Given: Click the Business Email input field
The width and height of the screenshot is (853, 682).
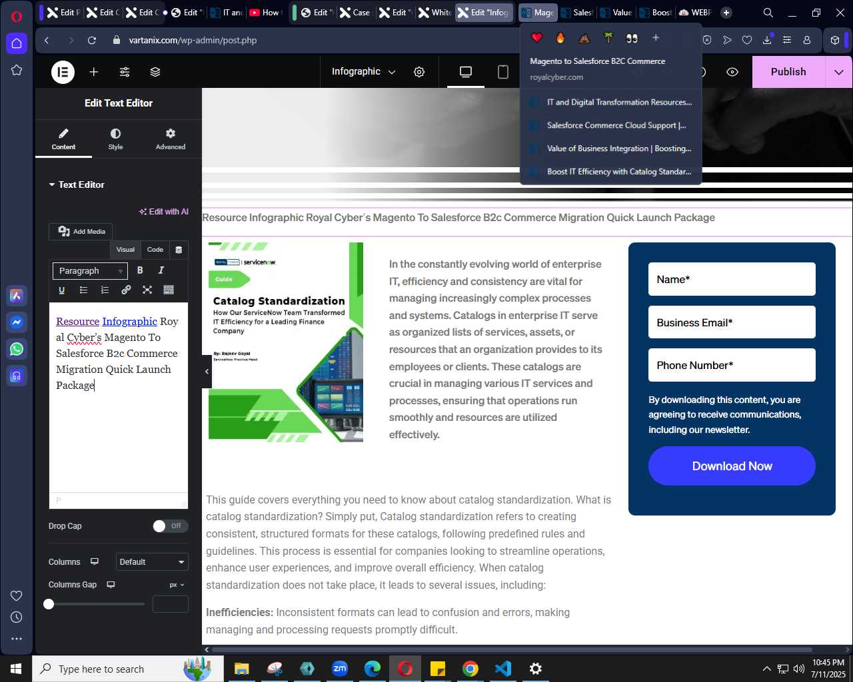Looking at the screenshot, I should (x=732, y=322).
